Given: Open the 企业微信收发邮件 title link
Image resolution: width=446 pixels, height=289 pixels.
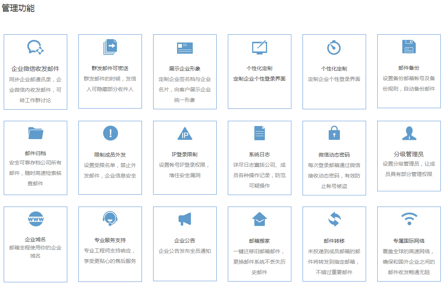Looking at the screenshot, I should pyautogui.click(x=35, y=69).
